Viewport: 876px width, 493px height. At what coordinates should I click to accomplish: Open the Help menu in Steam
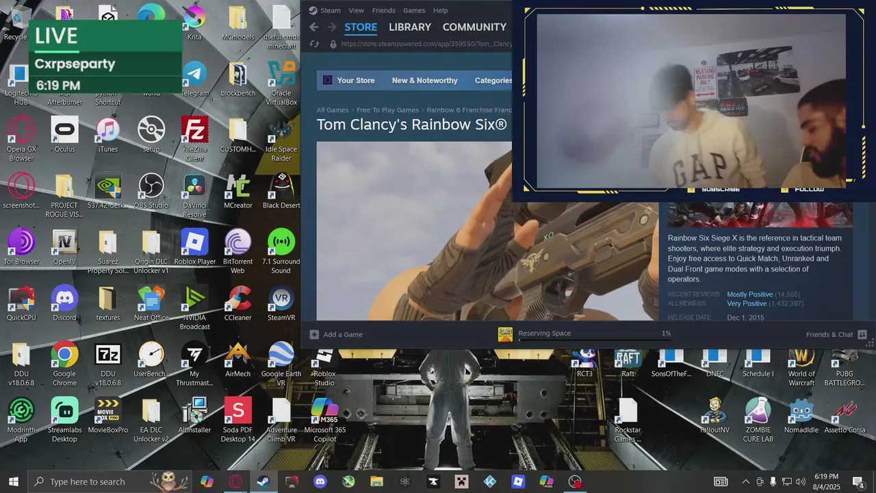click(441, 10)
